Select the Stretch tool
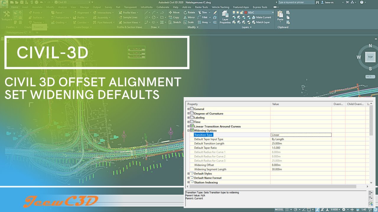The image size is (378, 212). click(175, 22)
